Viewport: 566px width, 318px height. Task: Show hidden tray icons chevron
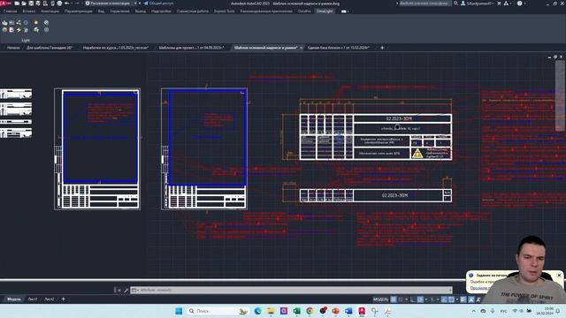point(474,311)
